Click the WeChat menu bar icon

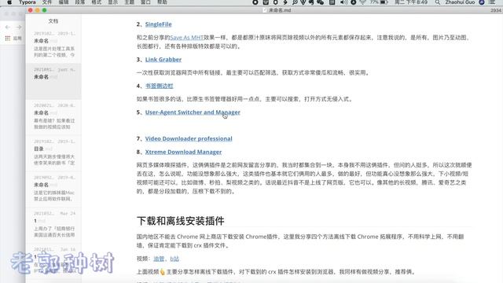tap(320, 2)
